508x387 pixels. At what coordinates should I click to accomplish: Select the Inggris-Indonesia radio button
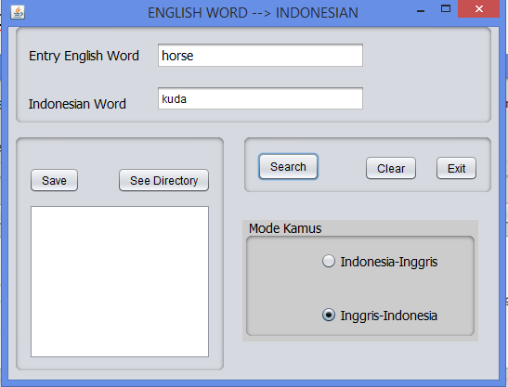coord(329,315)
